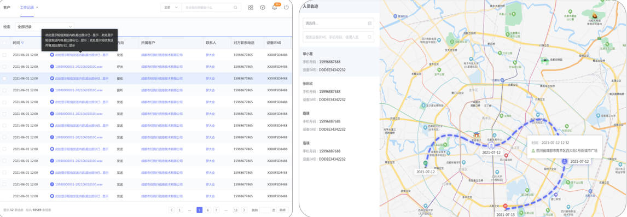Toggle the select-all checkbox in table header

coord(4,43)
